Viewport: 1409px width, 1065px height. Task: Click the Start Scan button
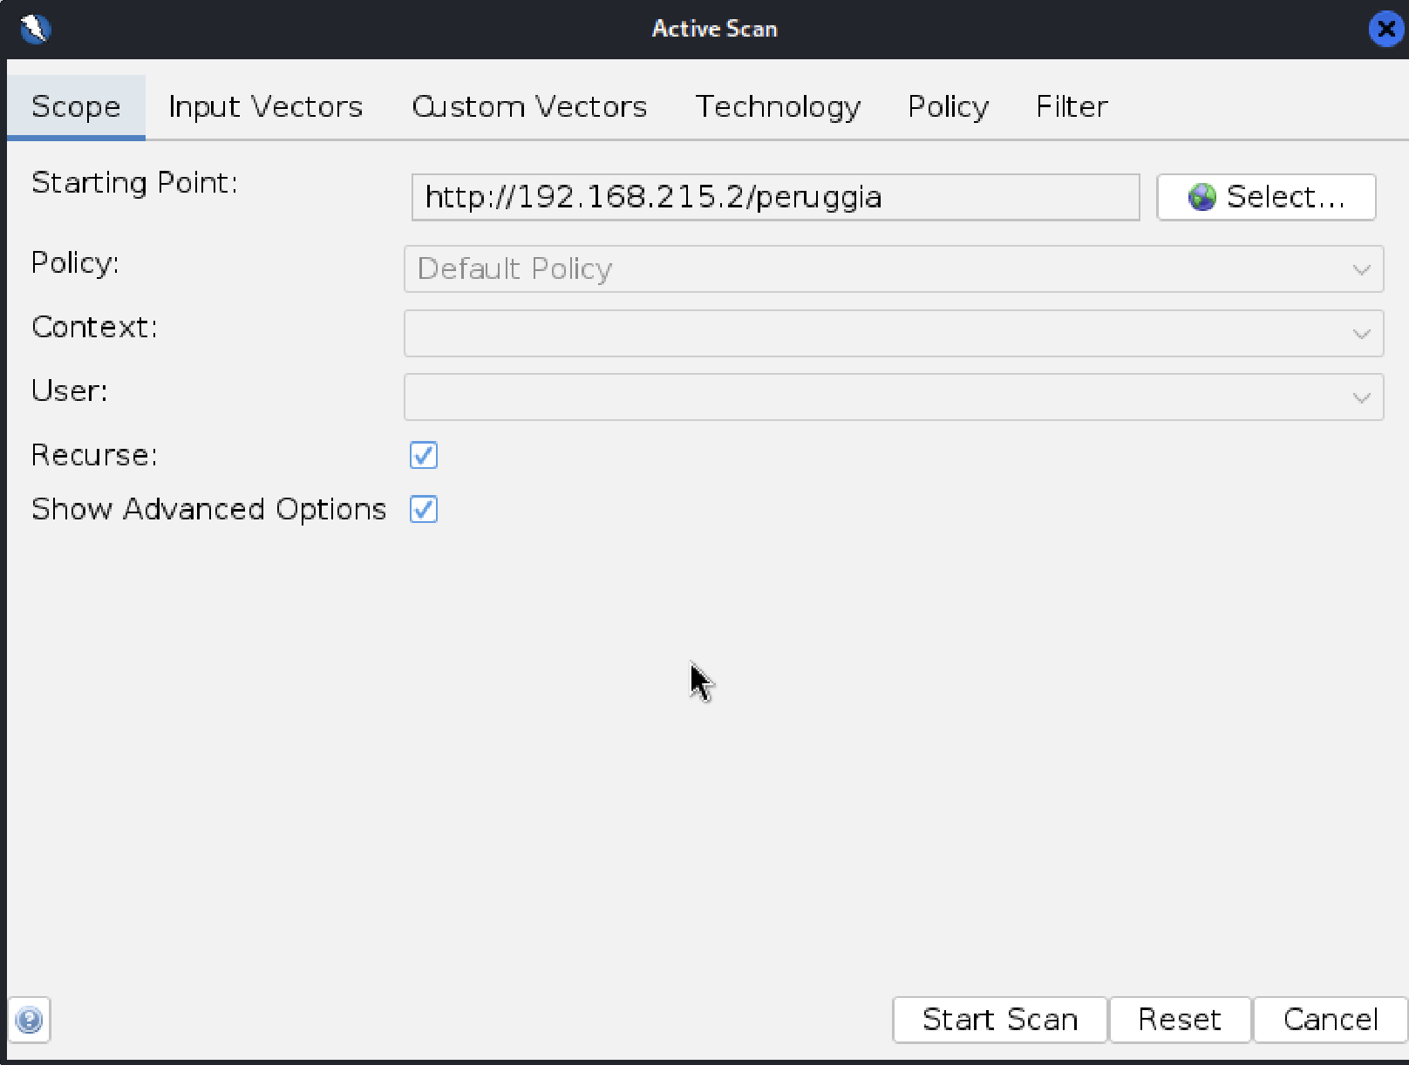1000,1020
